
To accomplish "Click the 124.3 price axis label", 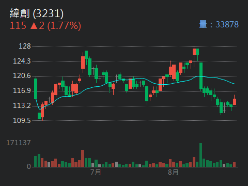I will [22, 61].
